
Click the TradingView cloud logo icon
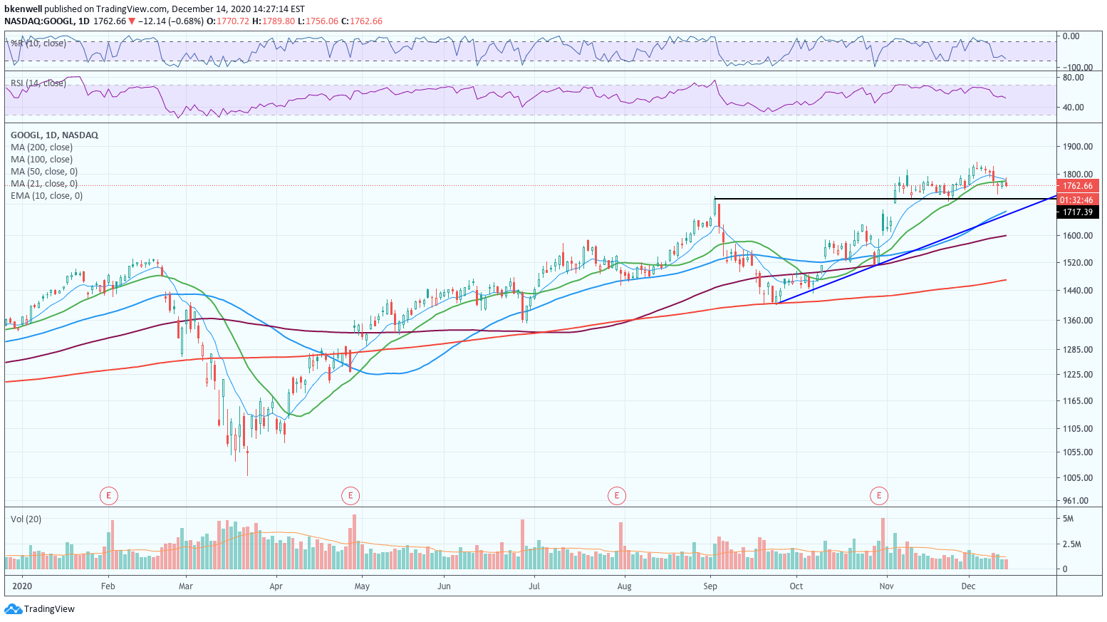coord(13,609)
